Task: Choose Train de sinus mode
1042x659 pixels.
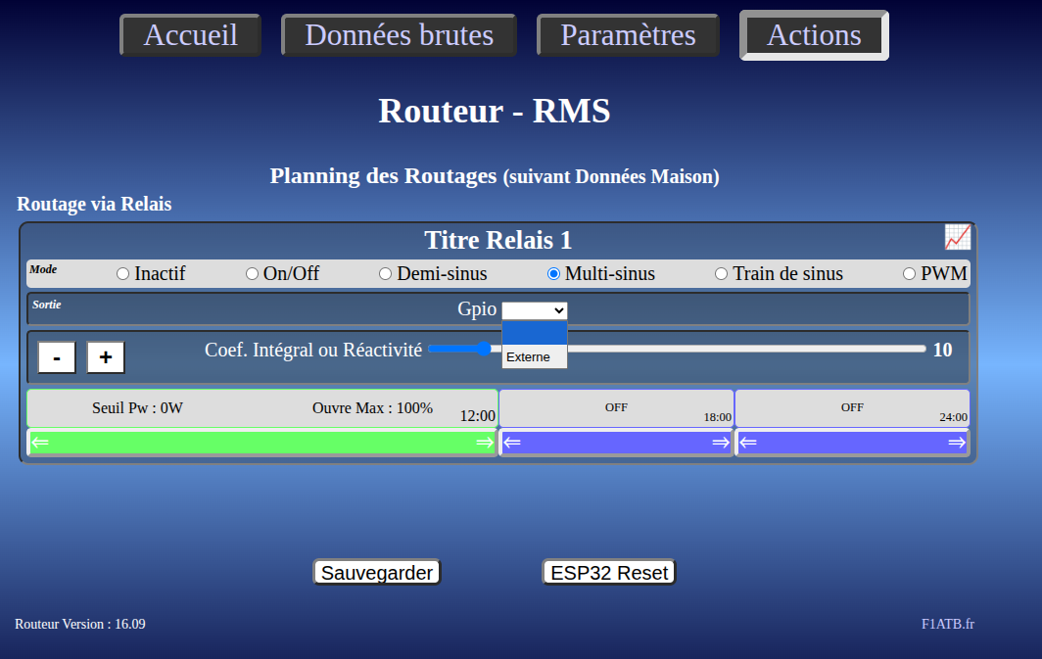Action: click(721, 274)
